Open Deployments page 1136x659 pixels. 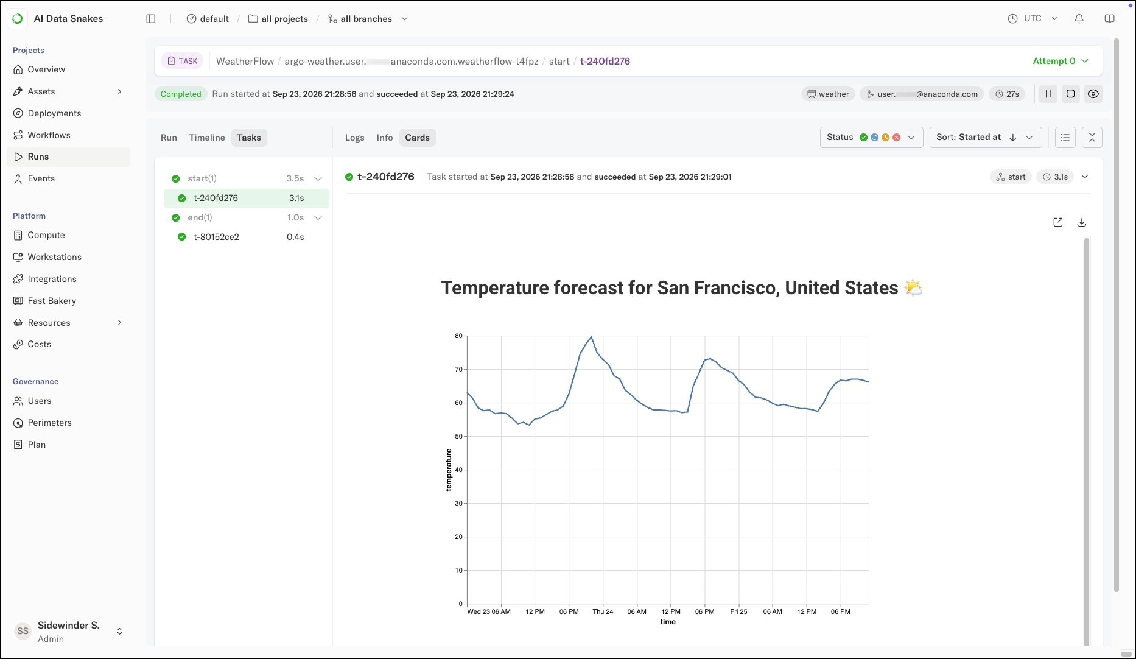(69, 113)
